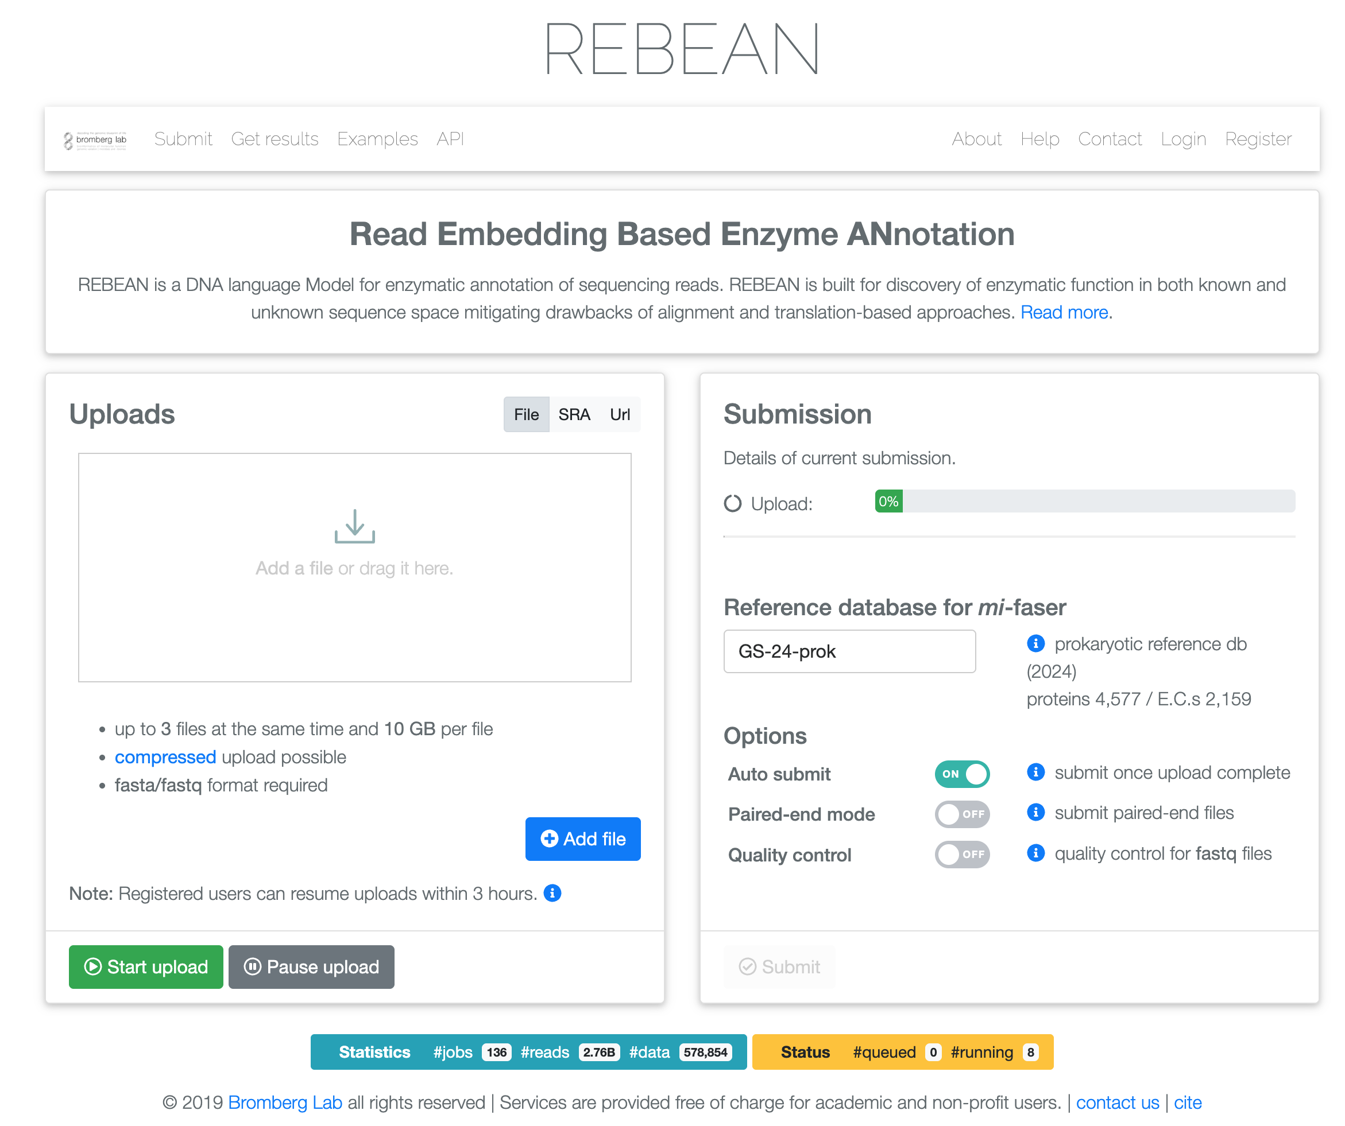Click the upload spinner circle icon
Image resolution: width=1345 pixels, height=1126 pixels.
click(x=733, y=504)
